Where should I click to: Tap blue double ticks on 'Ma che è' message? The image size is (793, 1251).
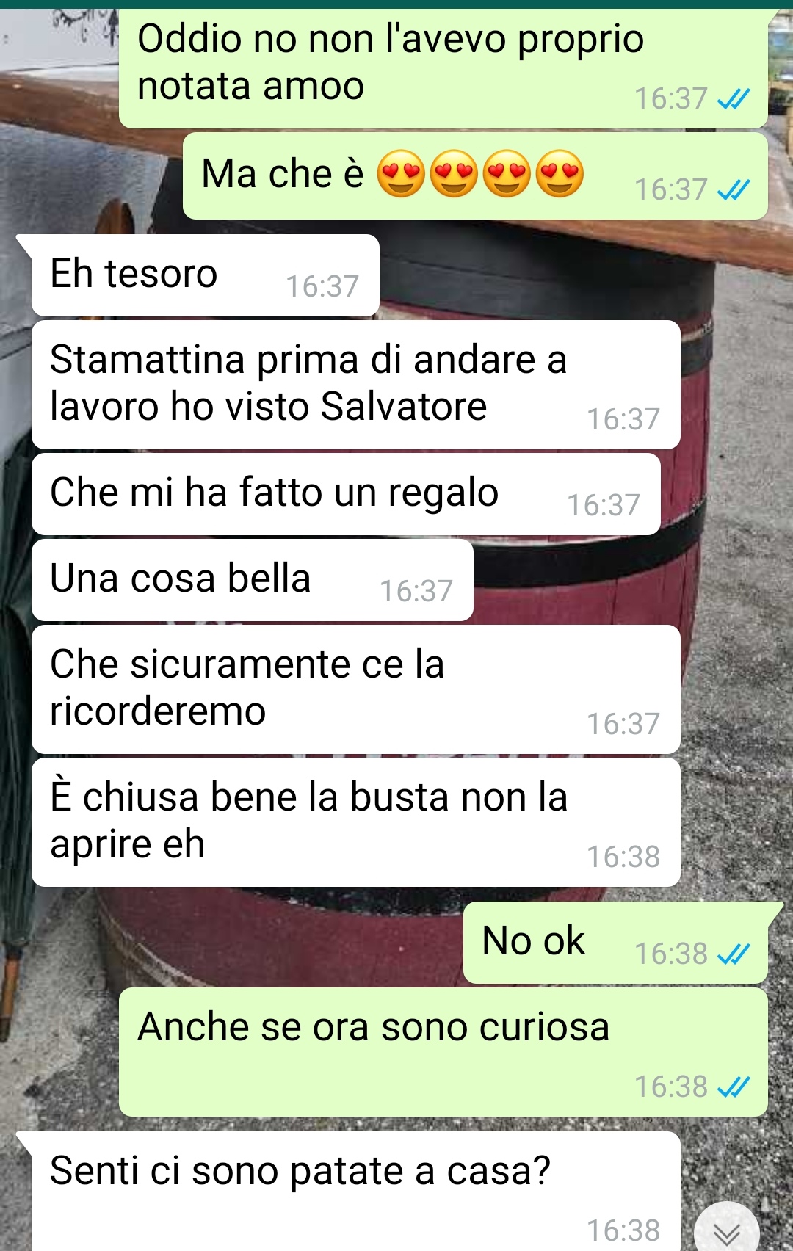pos(734,190)
